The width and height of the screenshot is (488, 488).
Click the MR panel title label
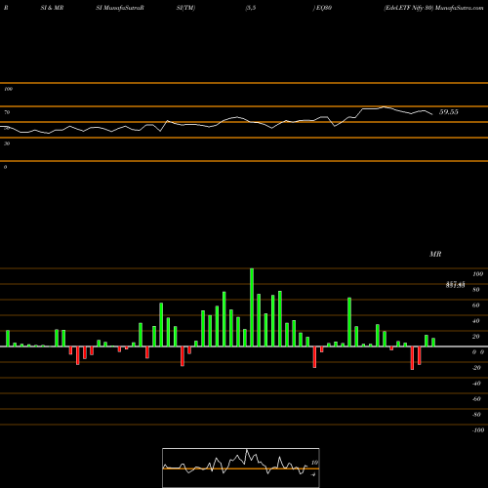(435, 254)
